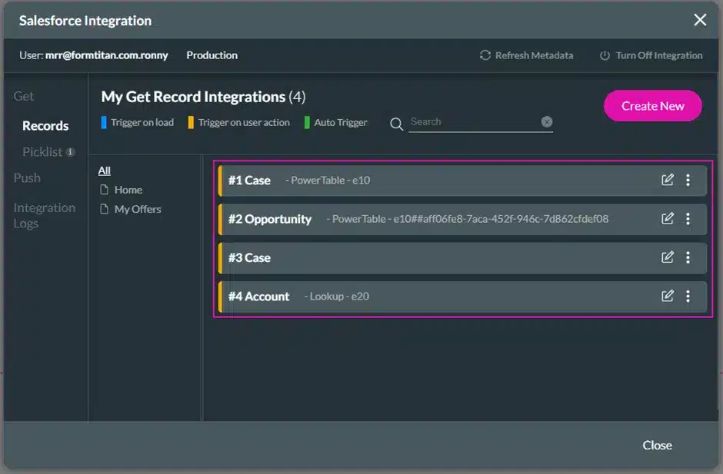The height and width of the screenshot is (474, 723).
Task: Click the magnifier search icon
Action: [397, 124]
